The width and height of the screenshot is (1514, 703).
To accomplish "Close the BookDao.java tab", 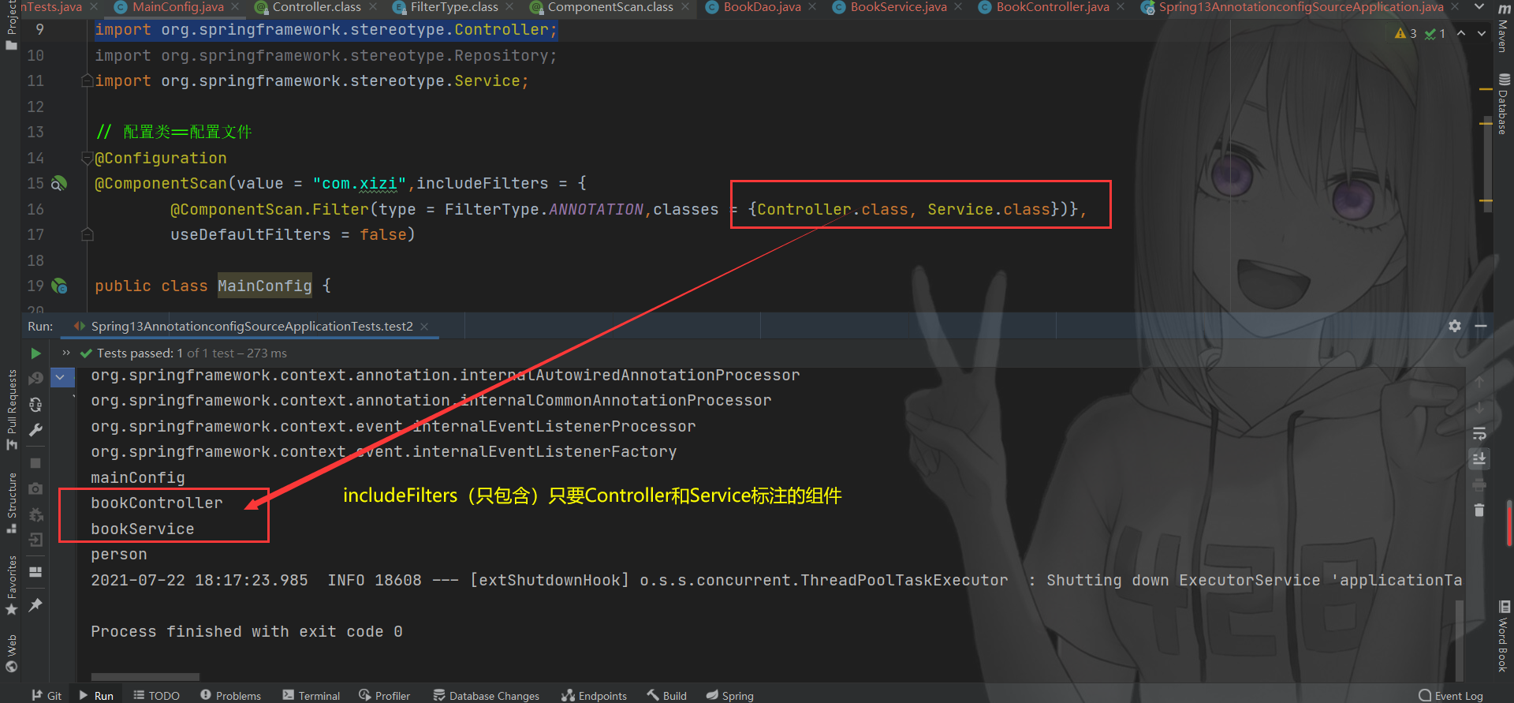I will pyautogui.click(x=813, y=7).
